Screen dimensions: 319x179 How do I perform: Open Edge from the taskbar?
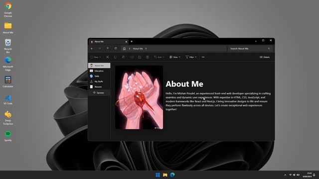[x=172, y=175]
